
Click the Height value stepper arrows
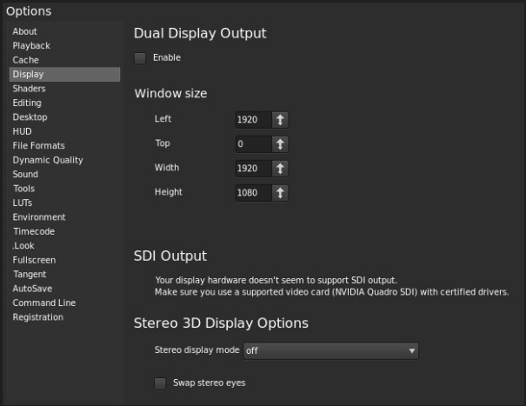pos(280,193)
